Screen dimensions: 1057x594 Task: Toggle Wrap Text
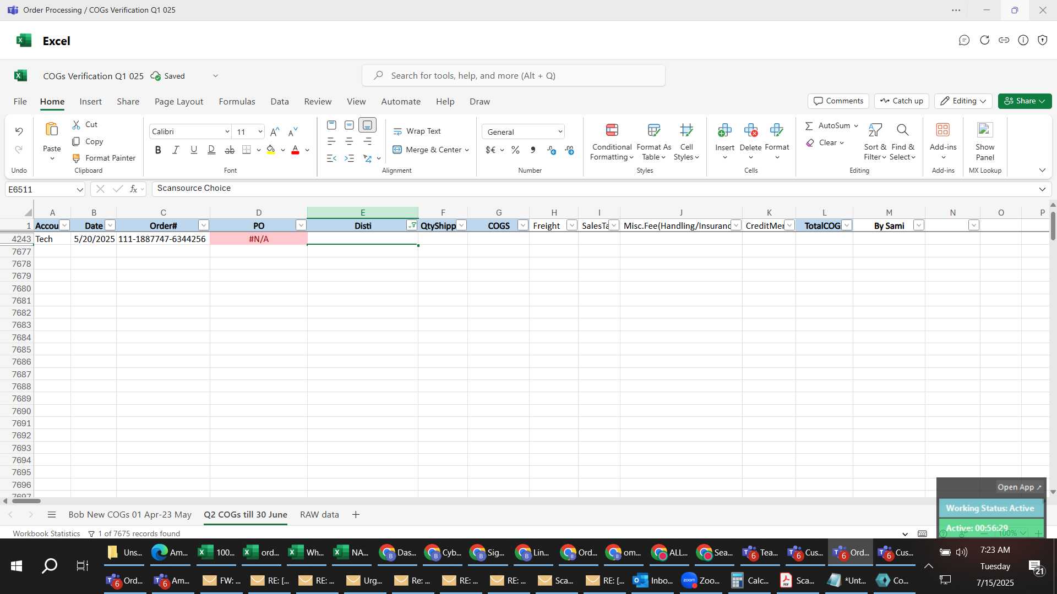point(417,131)
